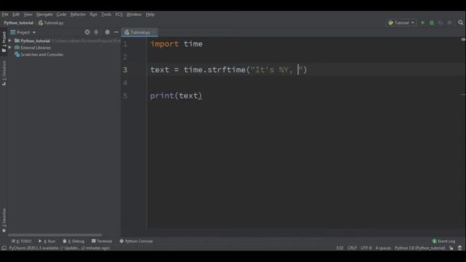Toggle read-only lock icon in status bar

point(451,248)
